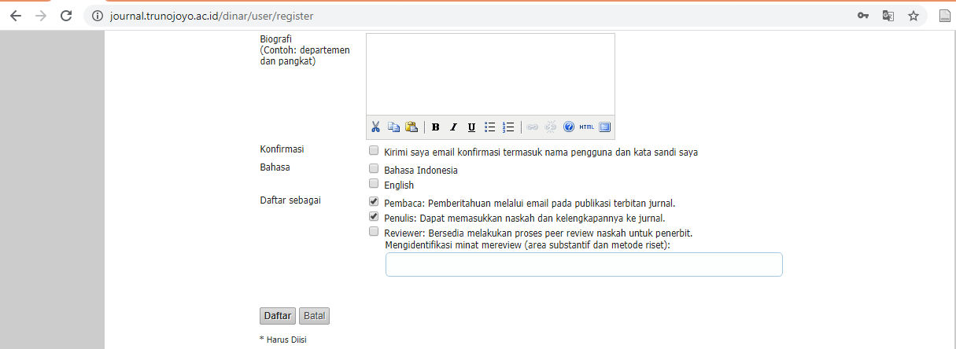Click the Paste clipboard icon

tap(412, 127)
